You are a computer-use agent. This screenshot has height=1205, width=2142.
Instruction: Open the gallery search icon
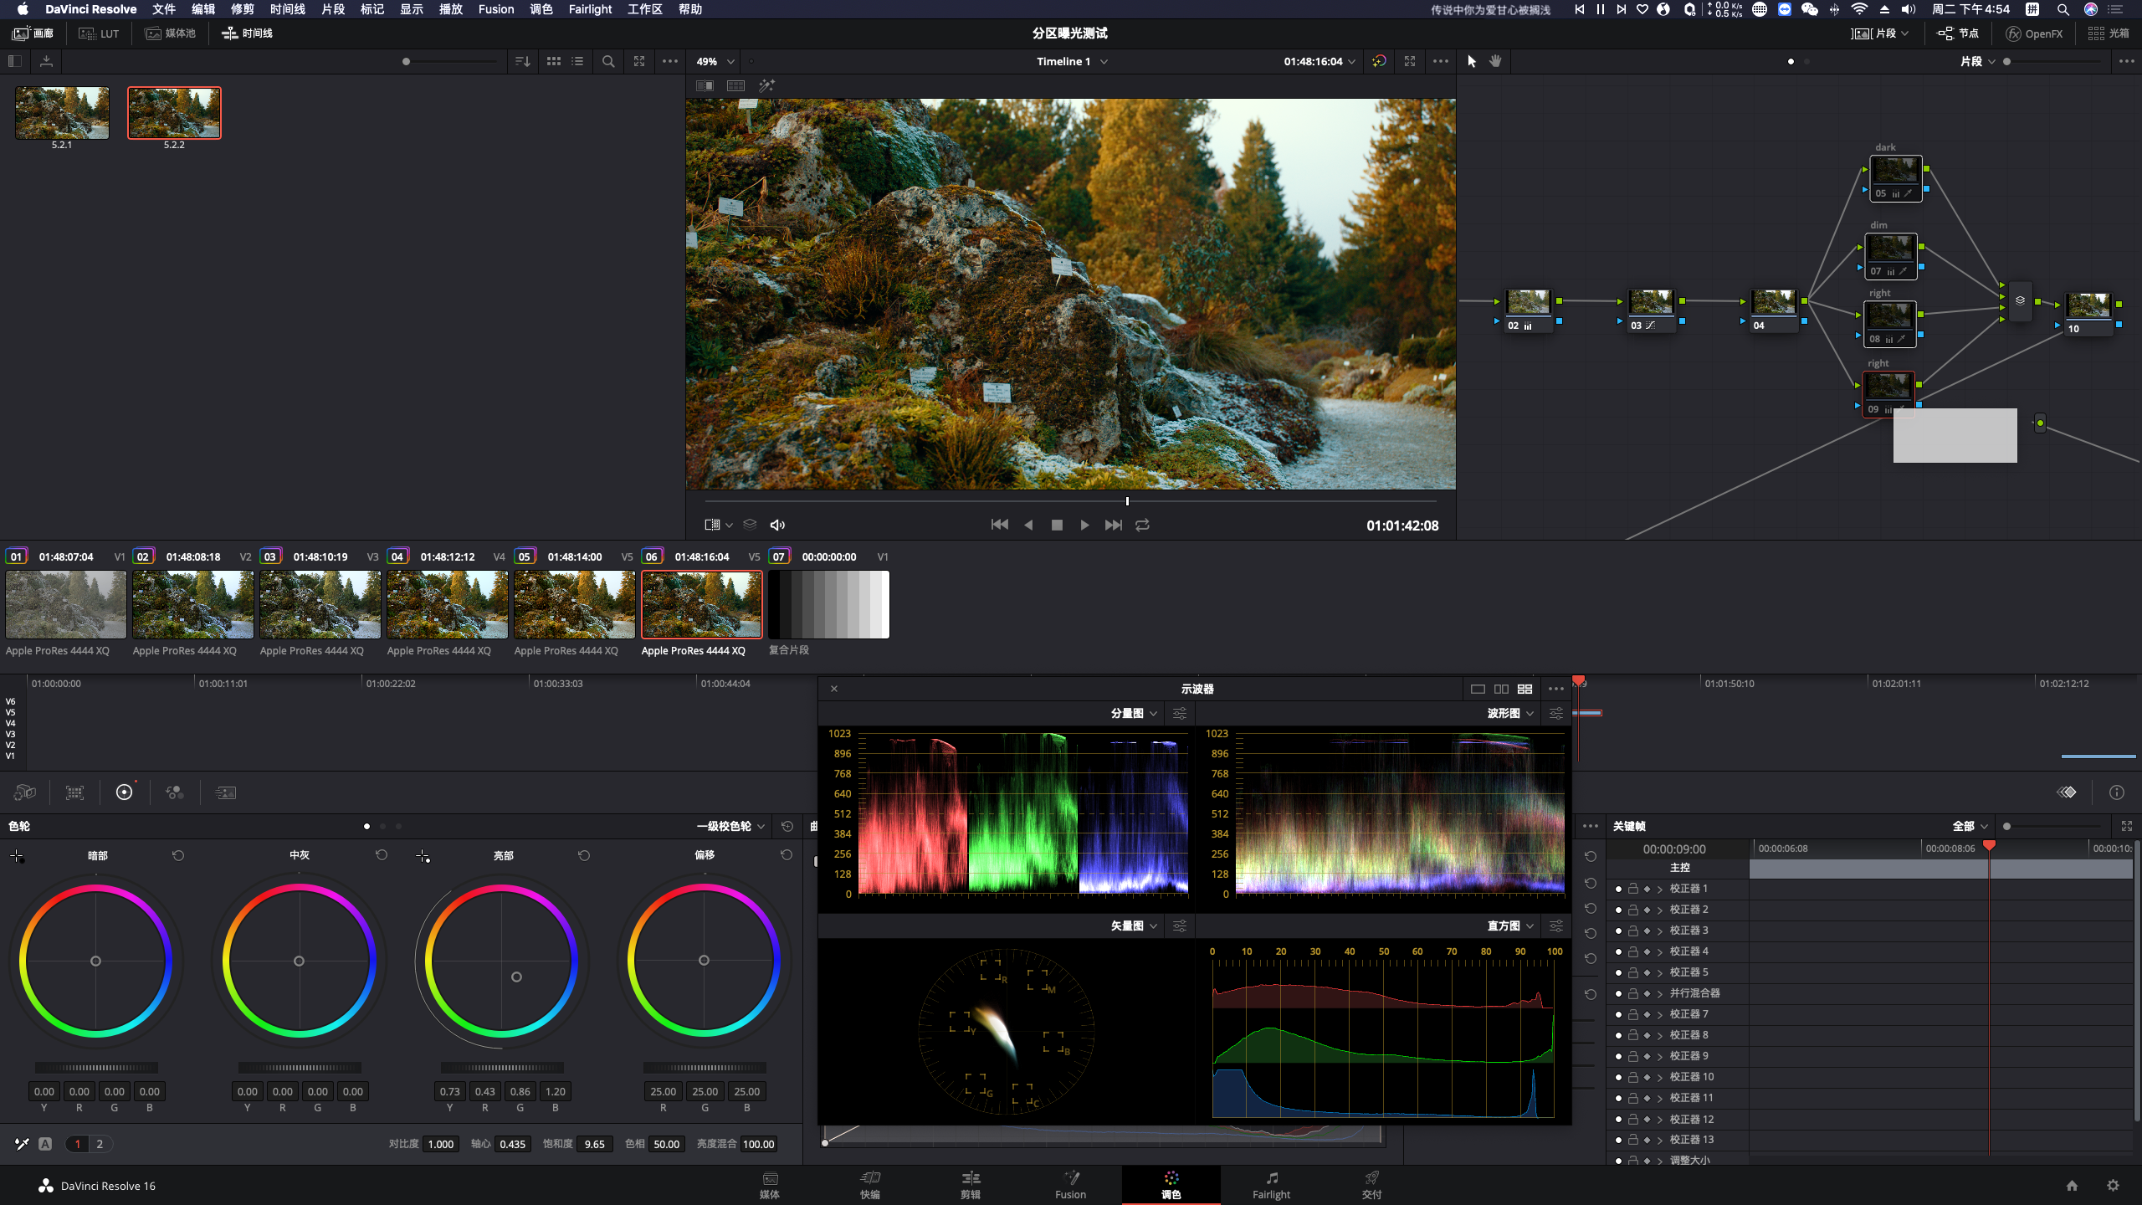(x=608, y=61)
